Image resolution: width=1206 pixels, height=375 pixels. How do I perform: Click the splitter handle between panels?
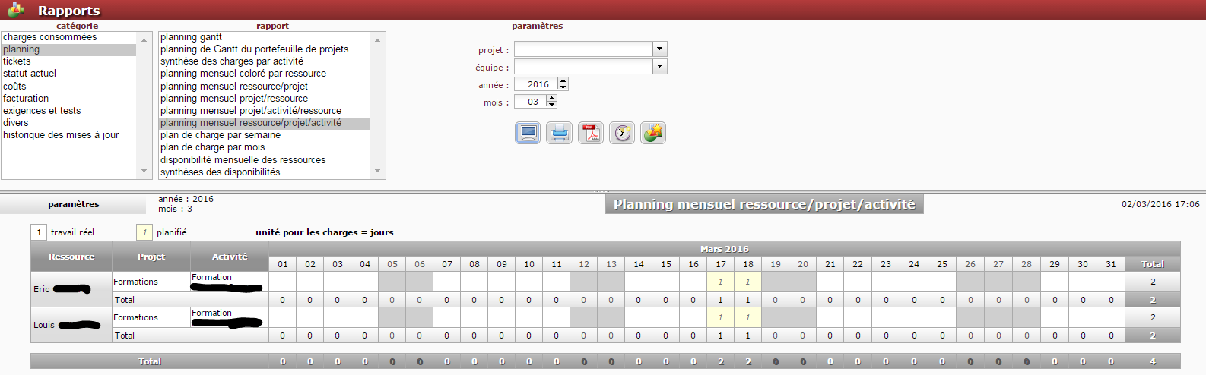click(601, 191)
